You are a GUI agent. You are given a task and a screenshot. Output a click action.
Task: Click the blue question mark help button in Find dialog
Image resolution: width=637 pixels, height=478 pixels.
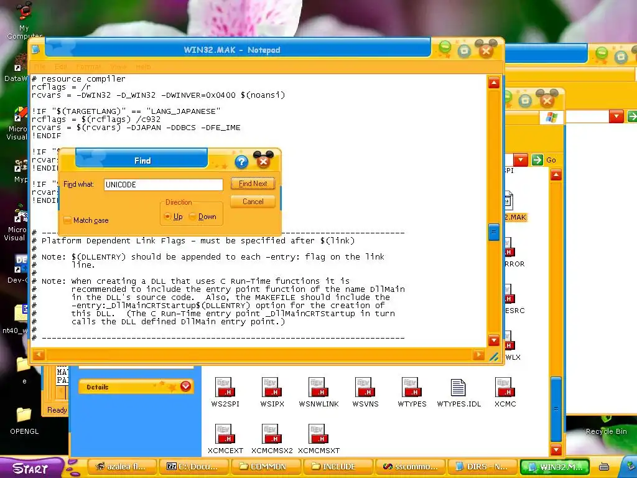click(x=241, y=162)
